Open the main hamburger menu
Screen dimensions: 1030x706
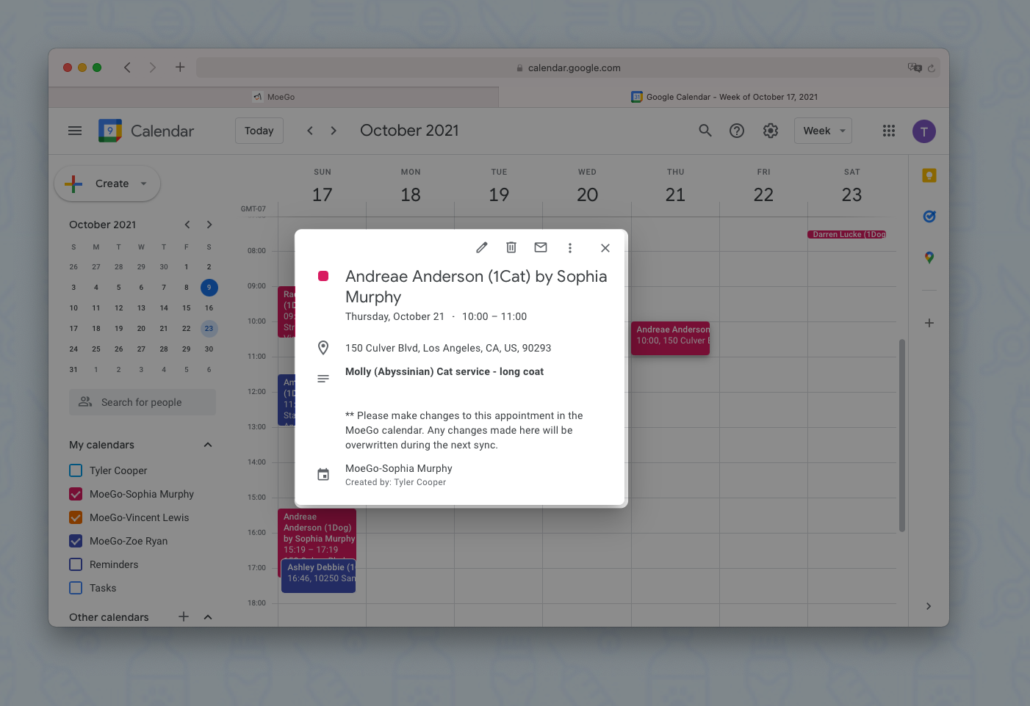[75, 131]
